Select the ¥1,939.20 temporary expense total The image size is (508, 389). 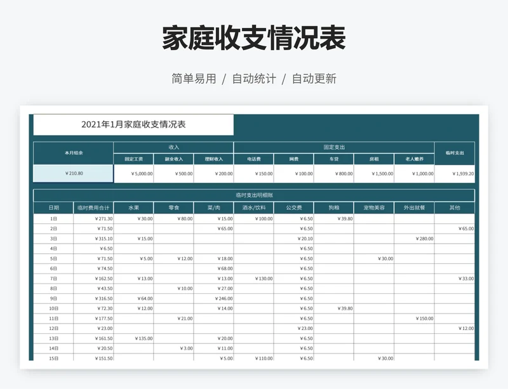455,174
